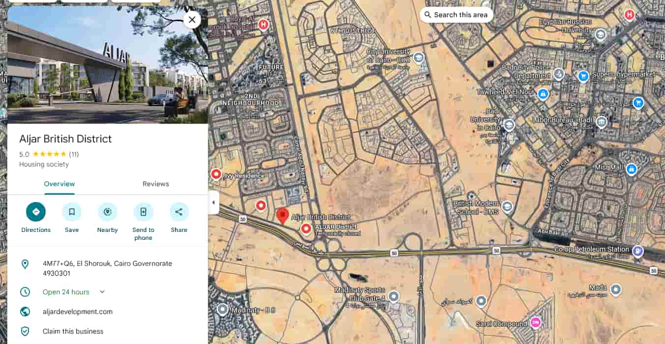Viewport: 665px width, 344px height.
Task: Open the aljardevelopment.com website link
Action: [x=79, y=311]
